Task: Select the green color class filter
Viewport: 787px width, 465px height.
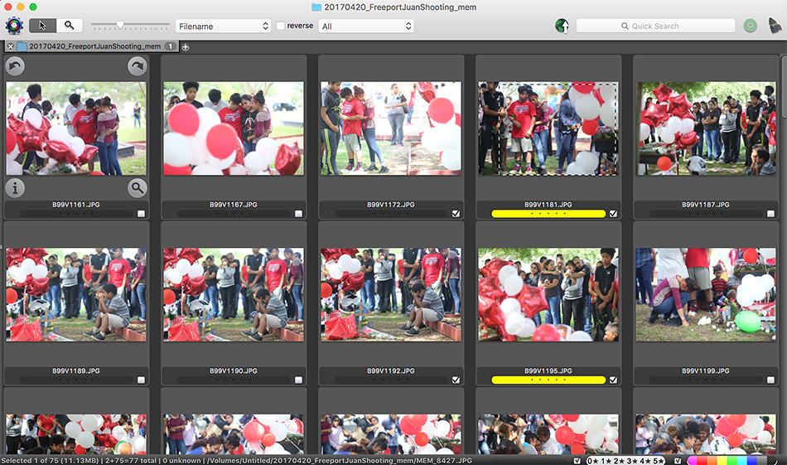Action: coord(731,461)
